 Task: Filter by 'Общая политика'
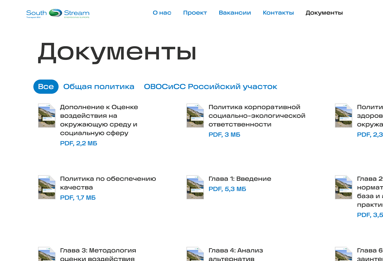99,87
